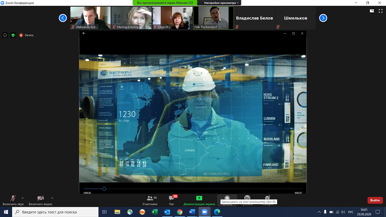This screenshot has height=217, width=386.
Task: Select Olga M.J. video thumbnail
Action: tap(172, 18)
